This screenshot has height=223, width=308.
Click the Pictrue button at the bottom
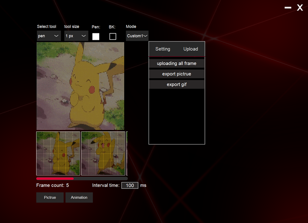pos(50,197)
